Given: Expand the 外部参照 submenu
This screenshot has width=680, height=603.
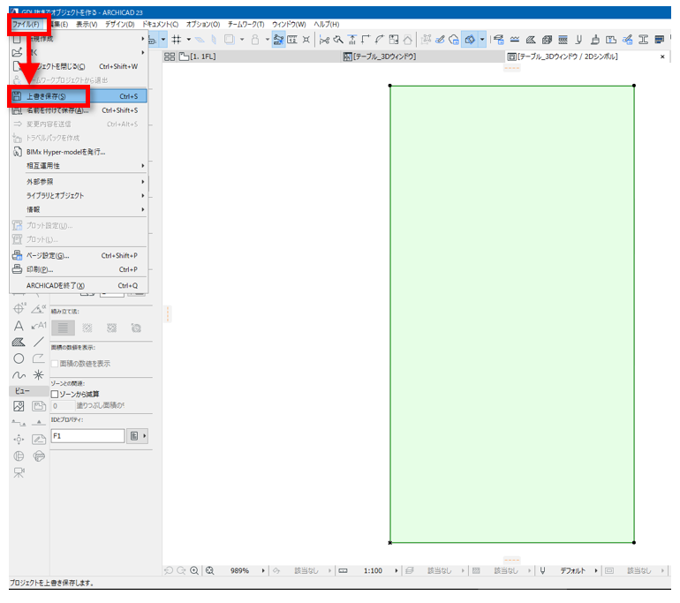Looking at the screenshot, I should pos(79,182).
